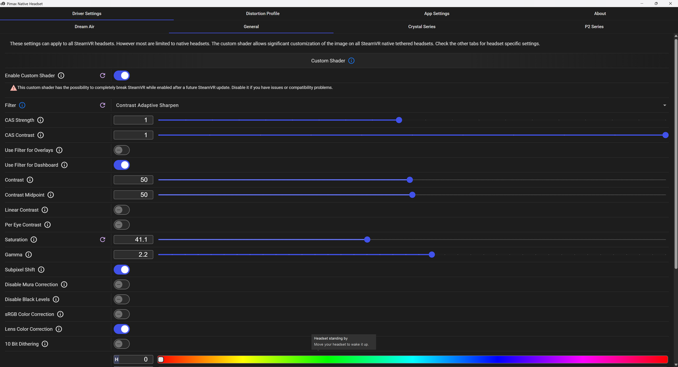678x367 pixels.
Task: Click the Saturation value field 41.1
Action: click(x=133, y=240)
